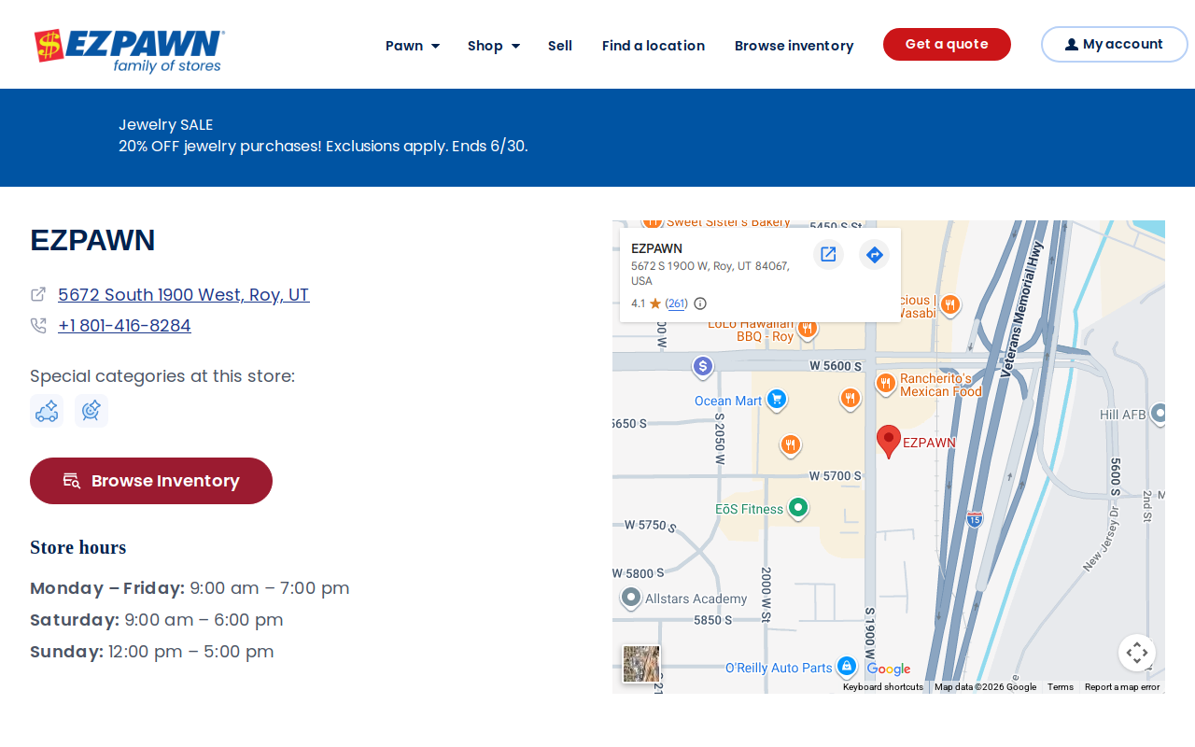Select the Ocean Mart shopping pin
Screen dimensions: 1195x747
776,401
